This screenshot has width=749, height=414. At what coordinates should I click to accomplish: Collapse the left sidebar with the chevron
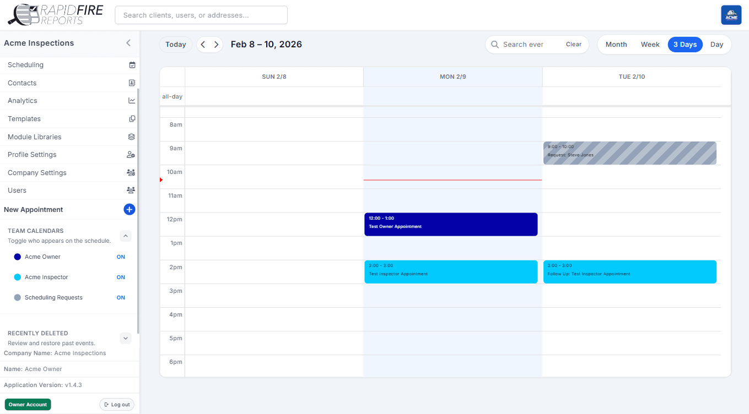click(128, 43)
